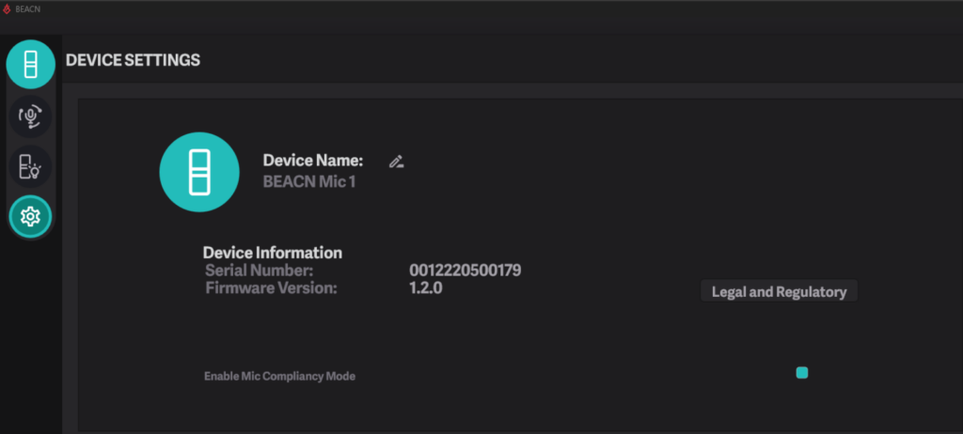The height and width of the screenshot is (434, 963).
Task: Open the device lighting settings page
Action: tap(31, 167)
